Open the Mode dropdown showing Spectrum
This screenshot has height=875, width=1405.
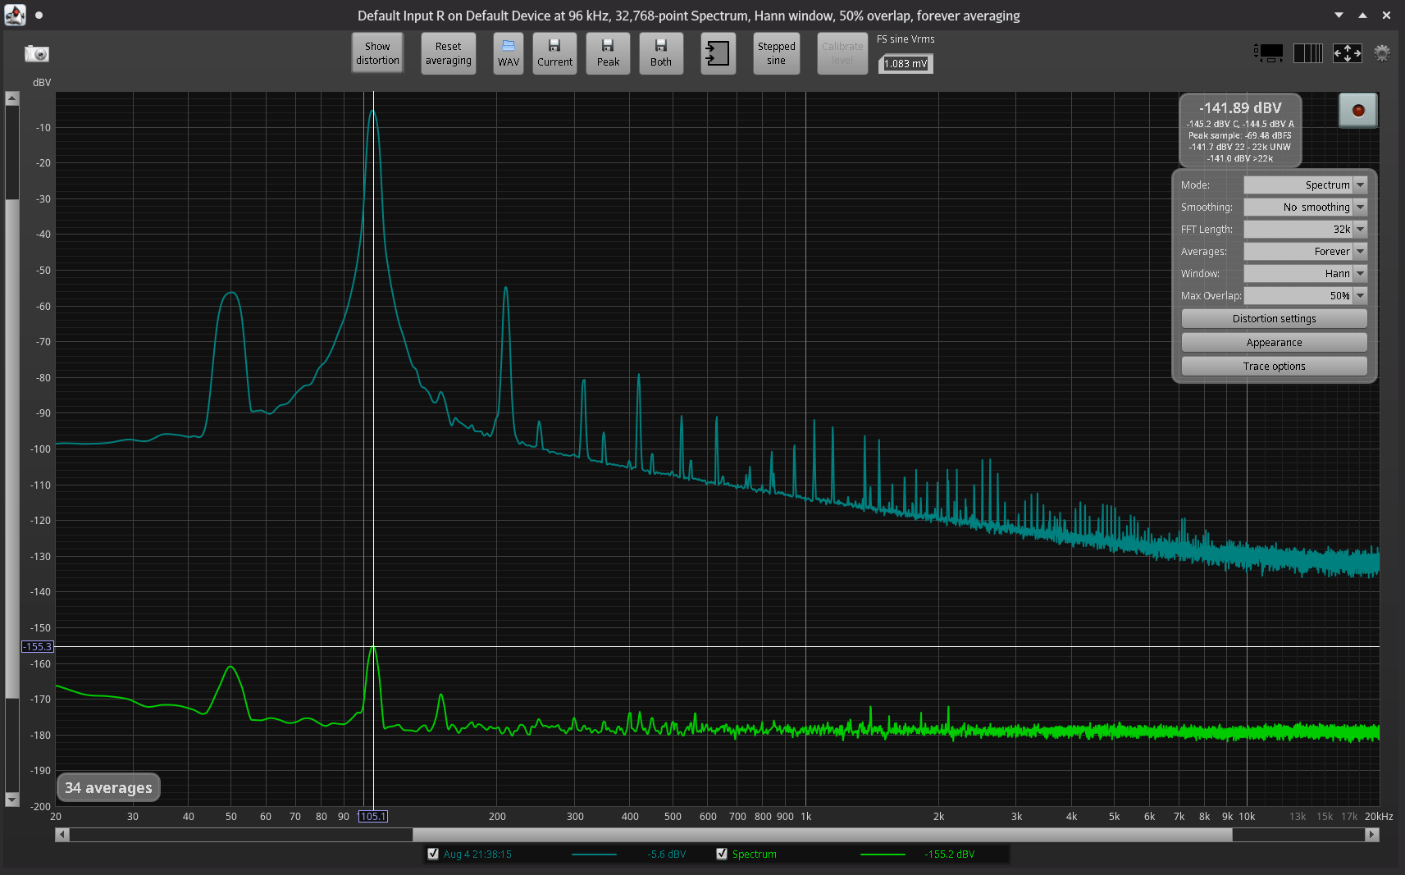click(x=1305, y=185)
